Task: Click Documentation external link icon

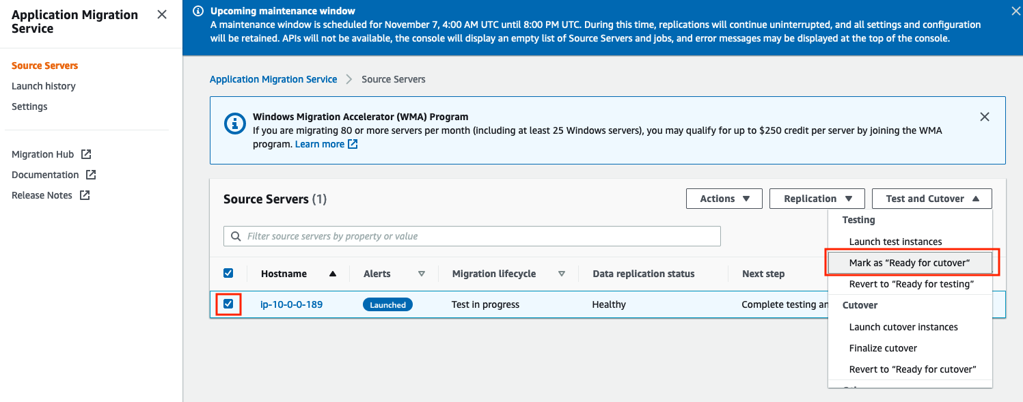Action: point(91,175)
